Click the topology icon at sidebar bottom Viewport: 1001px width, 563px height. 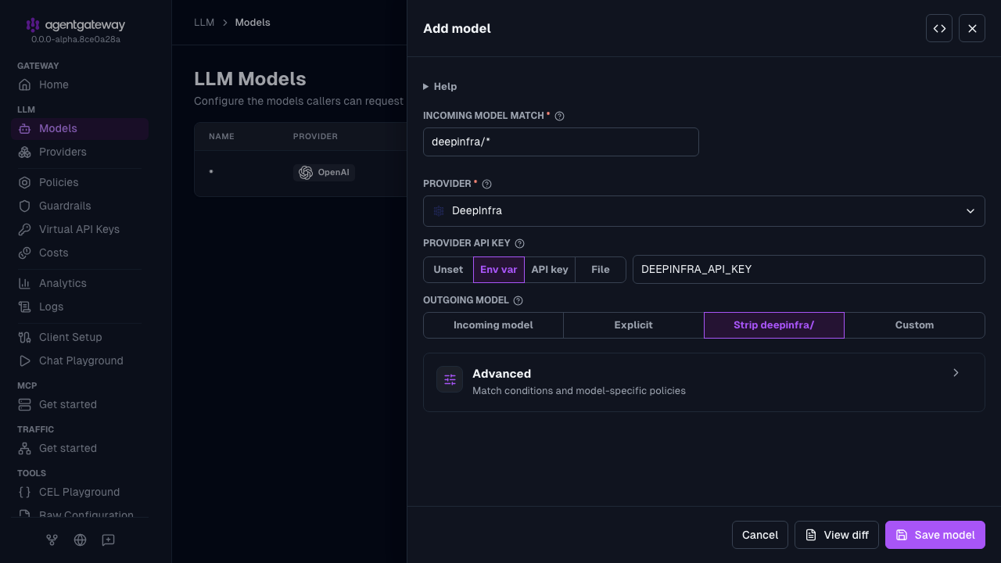52,540
